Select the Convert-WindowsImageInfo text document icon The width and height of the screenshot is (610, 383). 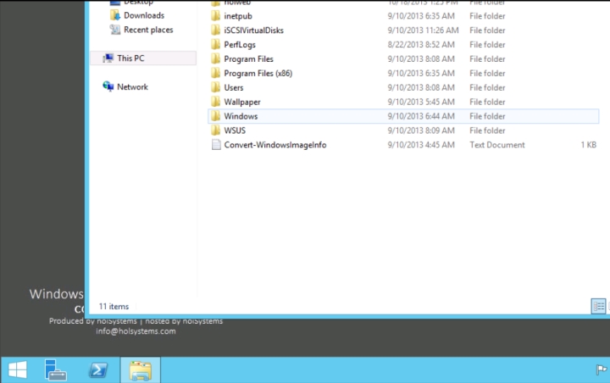point(216,145)
